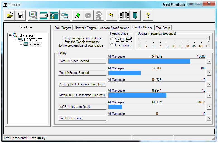This screenshot has height=143, width=218.
Task: Stop current test icon
Action: (x=88, y=15)
